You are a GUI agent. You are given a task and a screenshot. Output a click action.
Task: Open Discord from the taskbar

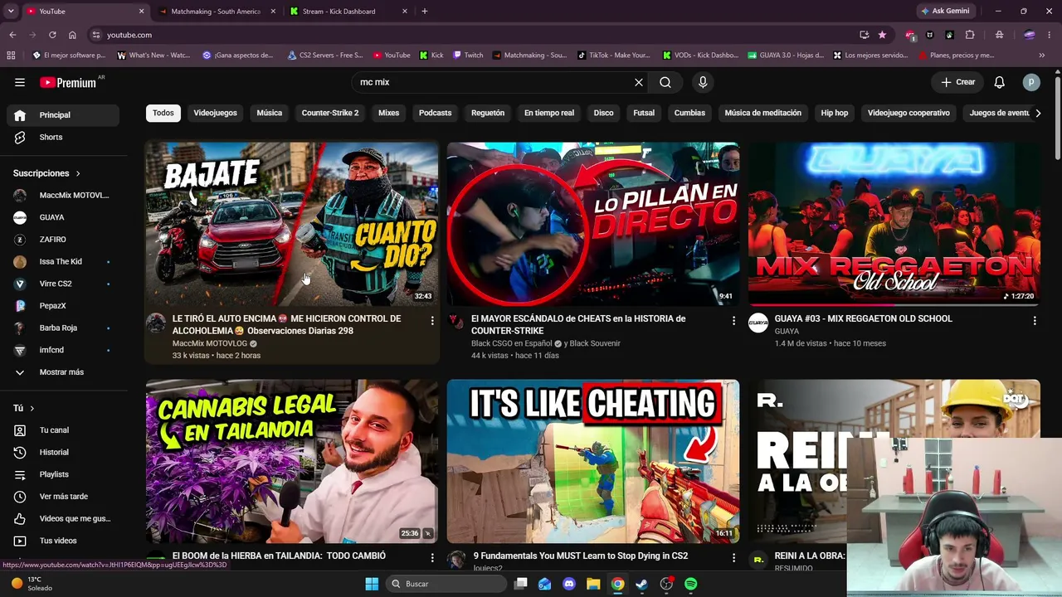pyautogui.click(x=569, y=584)
